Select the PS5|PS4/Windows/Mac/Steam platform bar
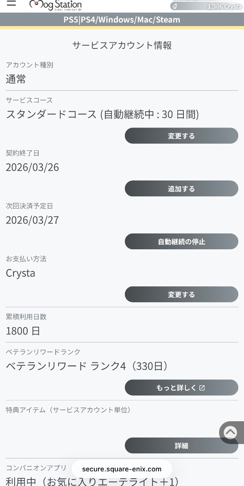This screenshot has width=244, height=486. coord(122,20)
